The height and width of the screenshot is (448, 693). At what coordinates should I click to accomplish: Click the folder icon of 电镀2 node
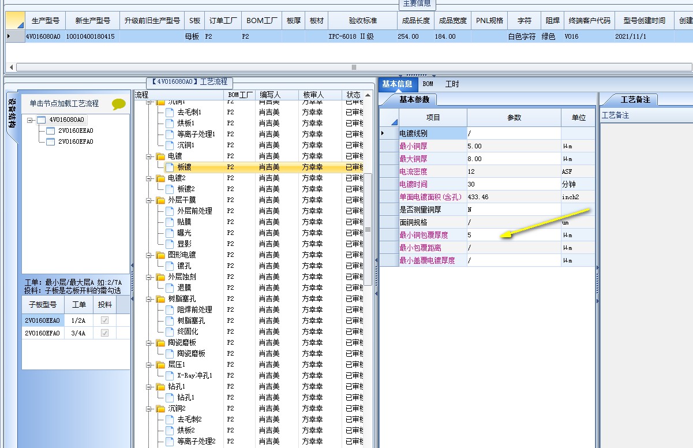pyautogui.click(x=160, y=178)
